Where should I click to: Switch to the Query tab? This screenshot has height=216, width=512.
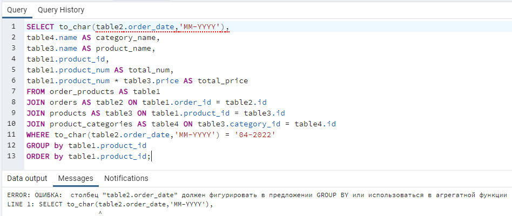pyautogui.click(x=17, y=10)
